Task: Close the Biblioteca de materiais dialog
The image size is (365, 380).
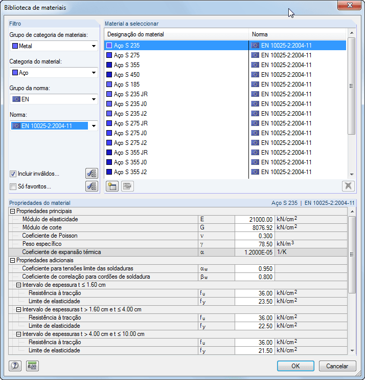Action: tap(350, 5)
